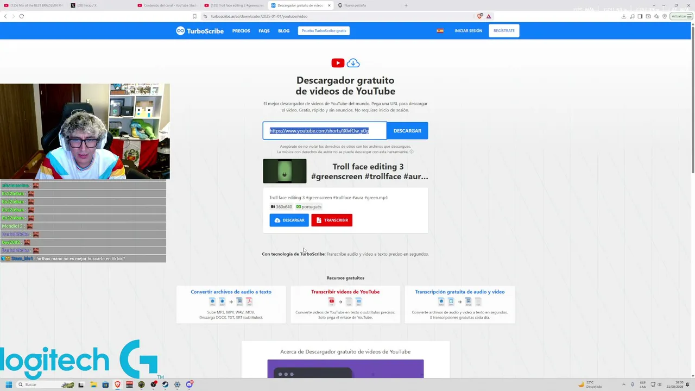Click Prueba TurboScribe gratis button
Image resolution: width=695 pixels, height=391 pixels.
(x=324, y=31)
